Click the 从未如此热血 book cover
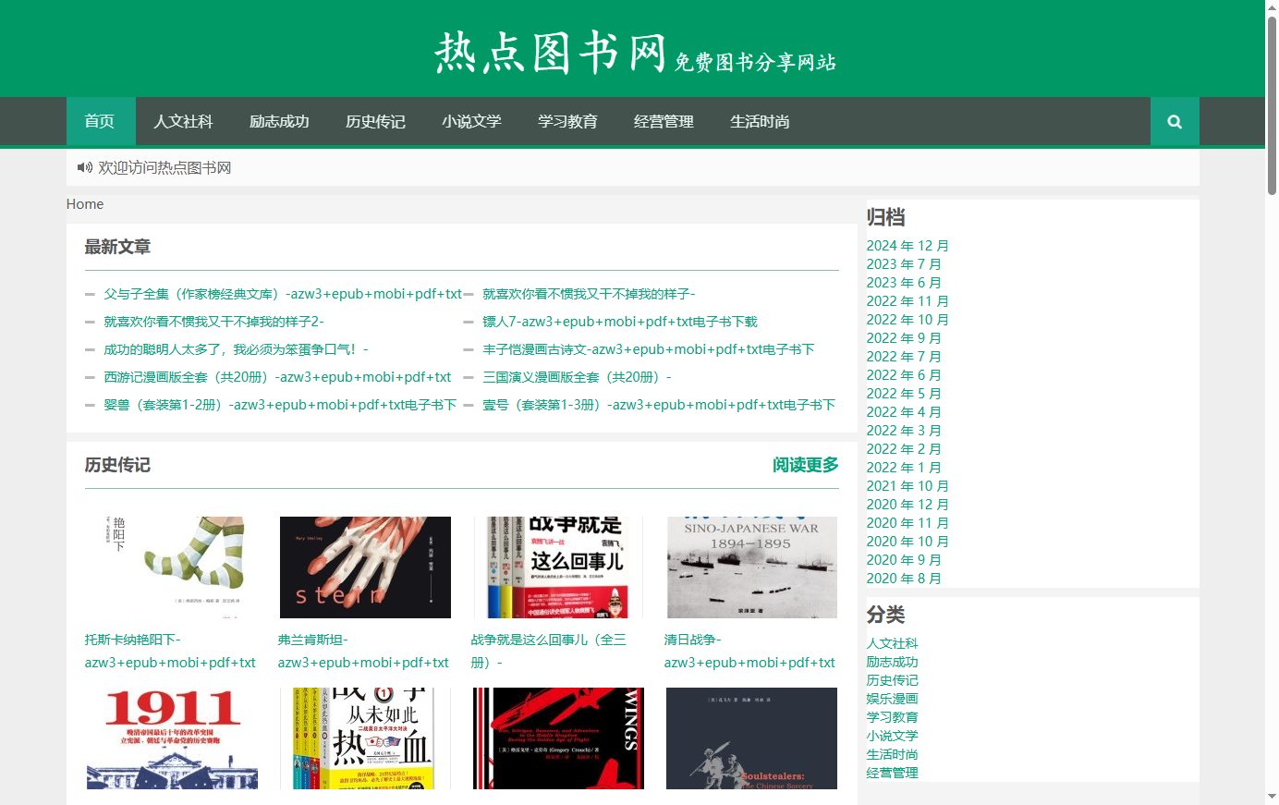The height and width of the screenshot is (805, 1279). (365, 738)
